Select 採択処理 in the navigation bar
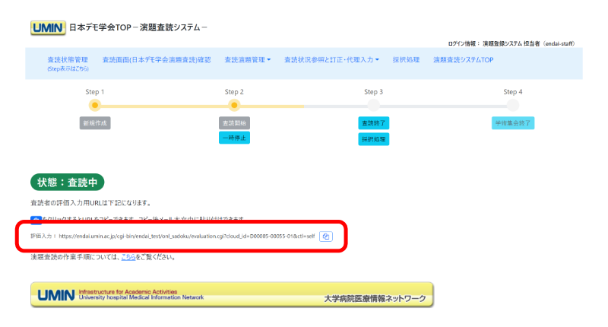 pos(407,59)
